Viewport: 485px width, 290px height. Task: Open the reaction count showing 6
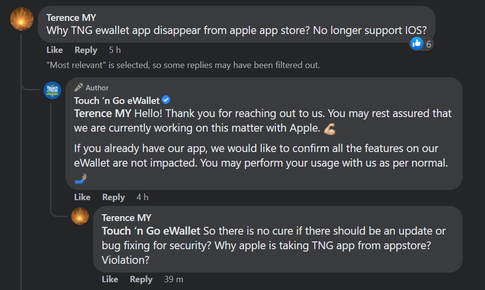(429, 44)
